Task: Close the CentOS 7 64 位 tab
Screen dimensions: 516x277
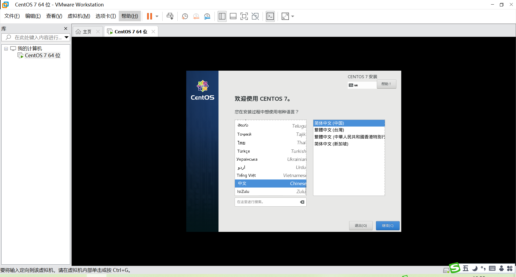Action: 153,32
